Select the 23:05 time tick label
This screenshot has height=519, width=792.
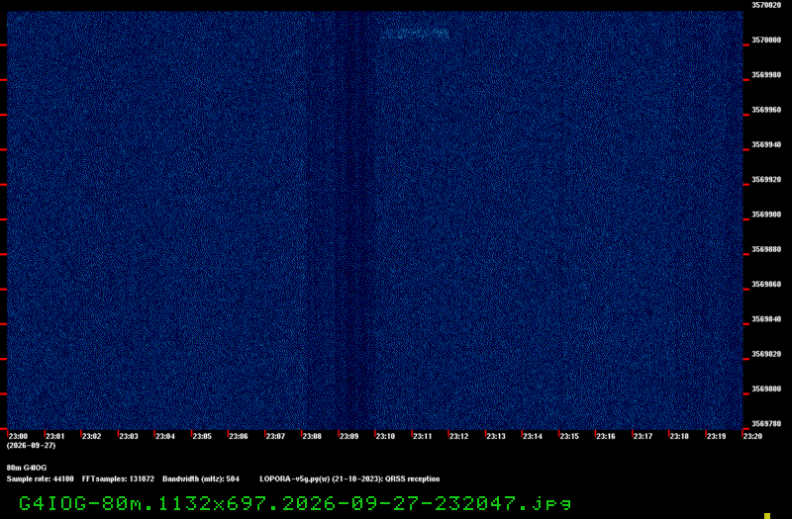tap(202, 436)
